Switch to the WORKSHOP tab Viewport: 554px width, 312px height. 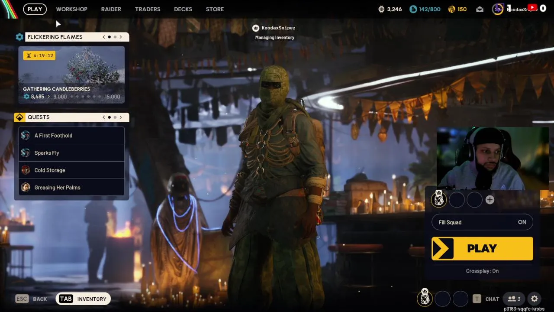(72, 9)
